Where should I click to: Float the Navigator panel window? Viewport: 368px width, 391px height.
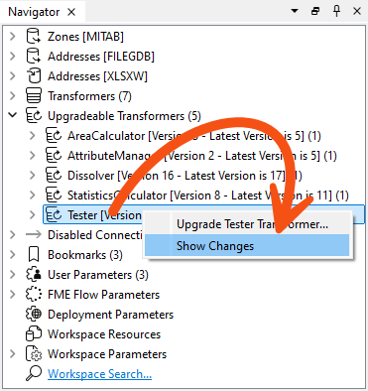coord(315,11)
